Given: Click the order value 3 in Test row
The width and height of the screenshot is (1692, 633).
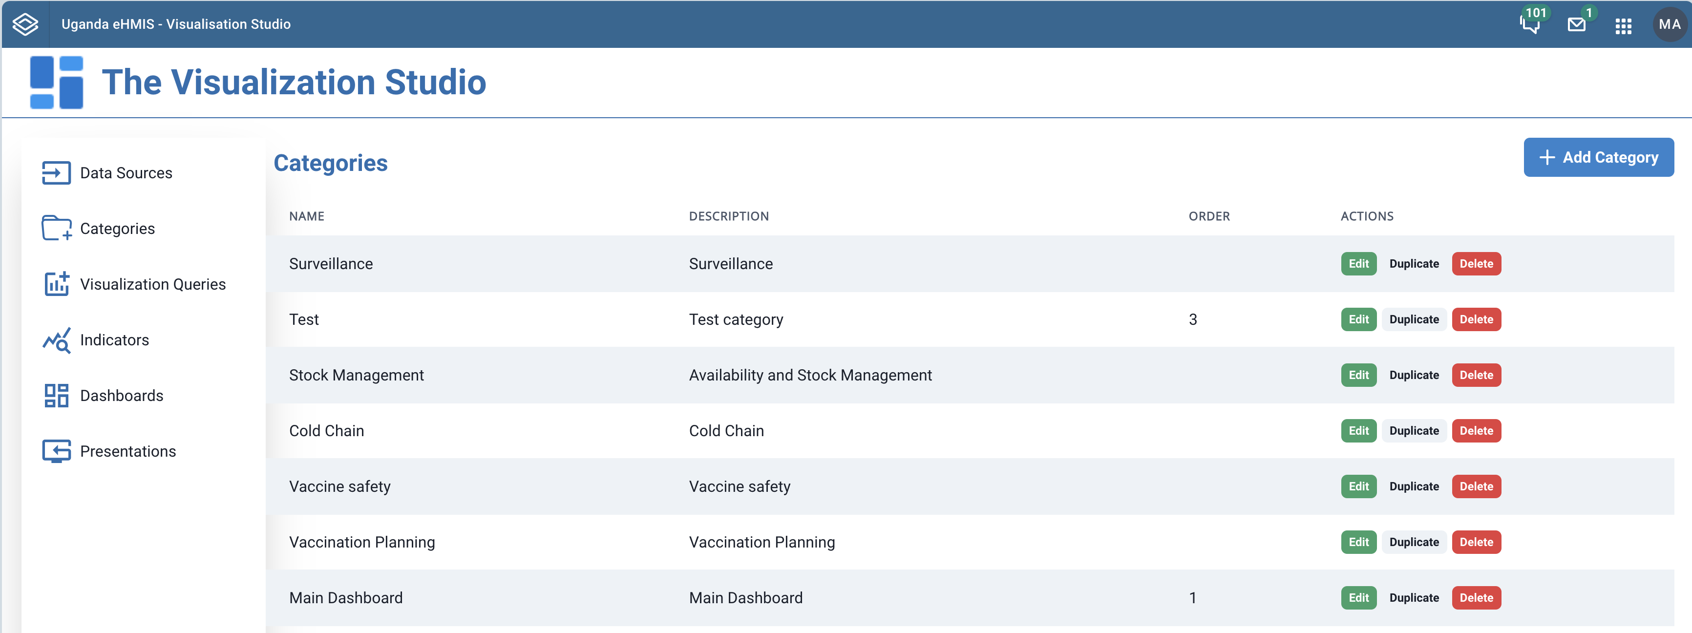Looking at the screenshot, I should coord(1193,319).
